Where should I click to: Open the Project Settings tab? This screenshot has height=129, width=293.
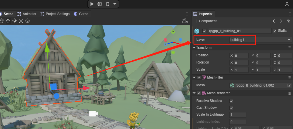pyautogui.click(x=55, y=14)
